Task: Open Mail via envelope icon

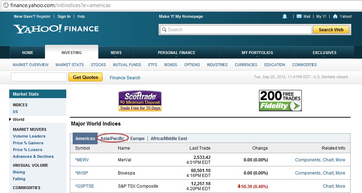Action: coord(299,16)
